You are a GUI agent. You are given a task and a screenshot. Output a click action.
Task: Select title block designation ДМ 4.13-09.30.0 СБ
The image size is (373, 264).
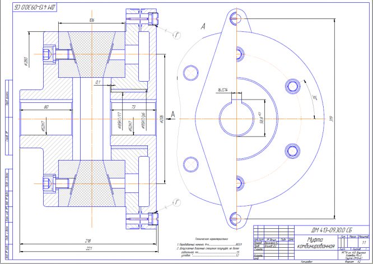tap(332, 230)
